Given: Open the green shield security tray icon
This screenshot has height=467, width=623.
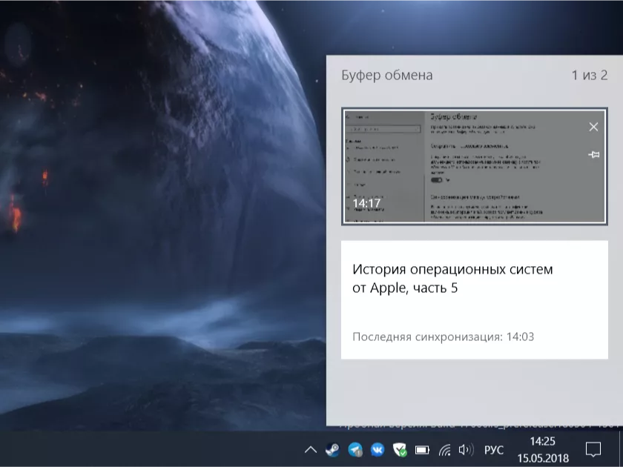Looking at the screenshot, I should point(400,449).
